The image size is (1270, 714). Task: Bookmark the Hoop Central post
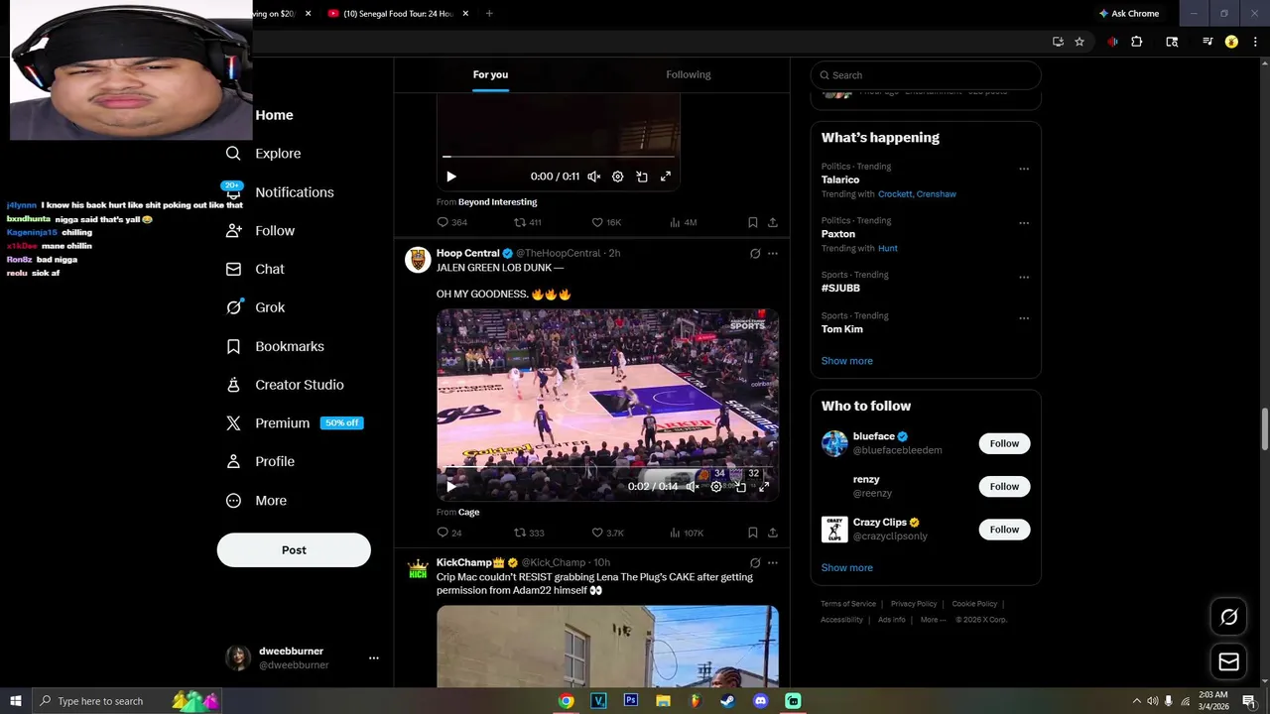point(753,533)
